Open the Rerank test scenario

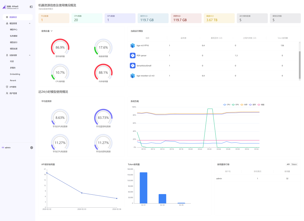13,80
